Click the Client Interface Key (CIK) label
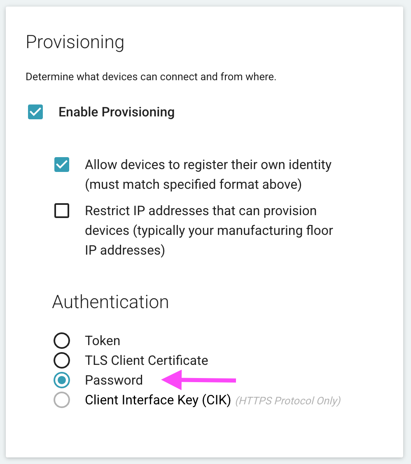This screenshot has height=464, width=411. 158,400
